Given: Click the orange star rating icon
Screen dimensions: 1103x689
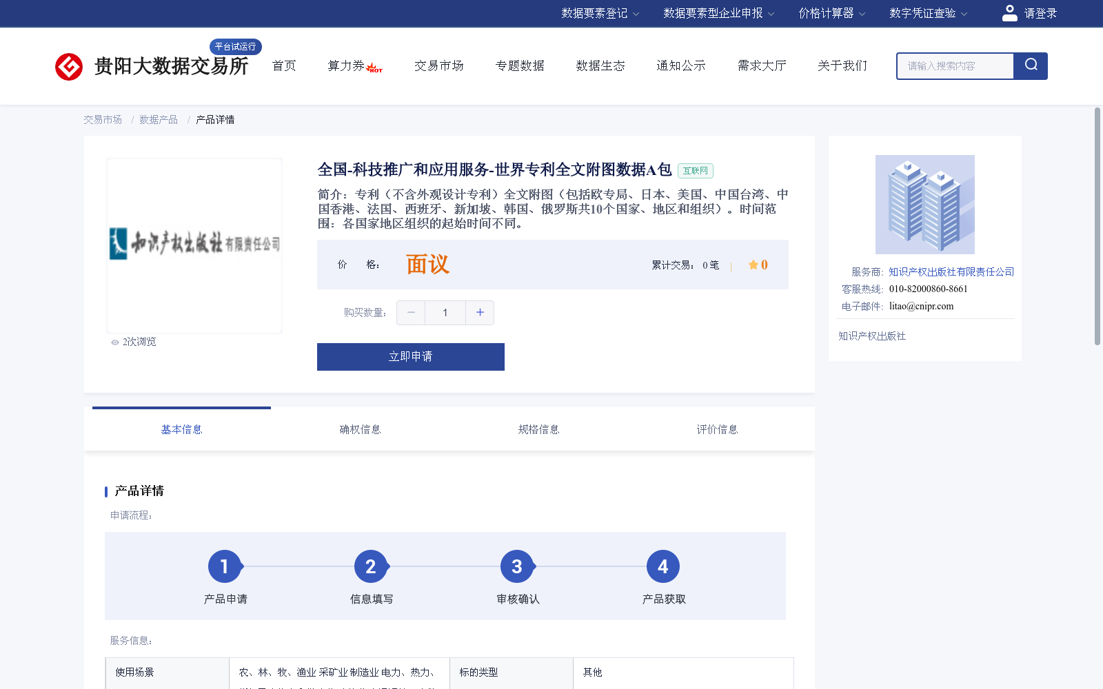Looking at the screenshot, I should click(753, 265).
